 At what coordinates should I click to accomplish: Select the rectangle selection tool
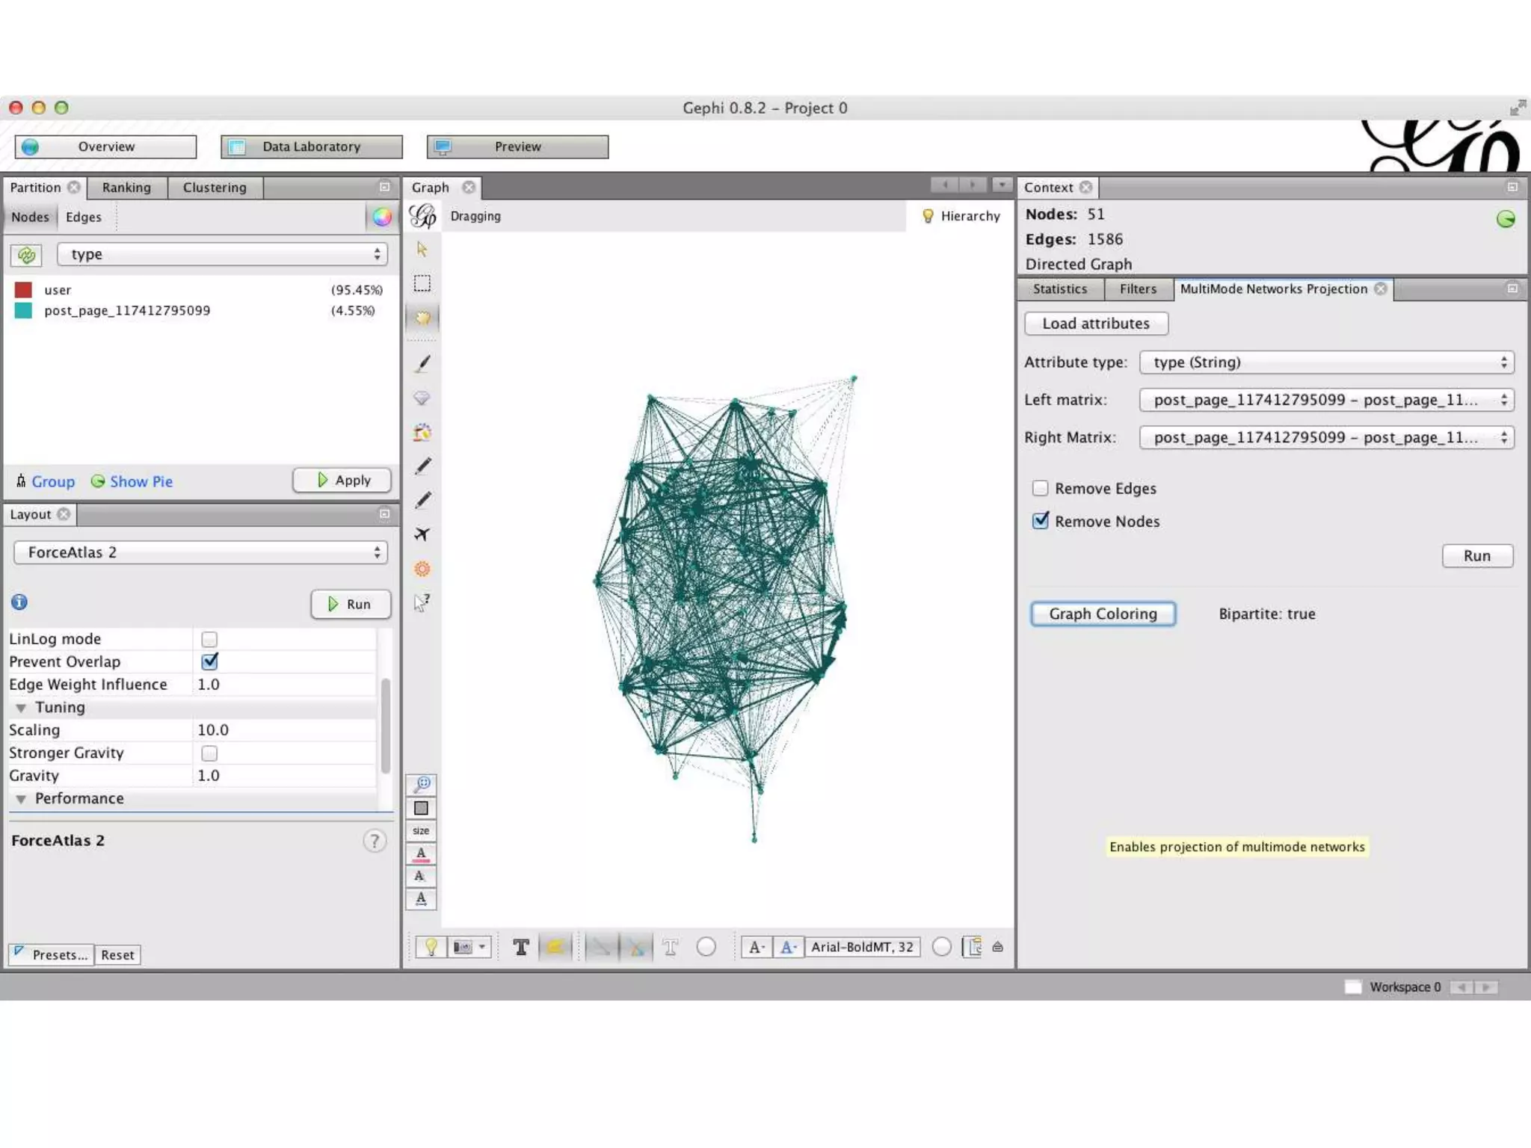pyautogui.click(x=422, y=283)
